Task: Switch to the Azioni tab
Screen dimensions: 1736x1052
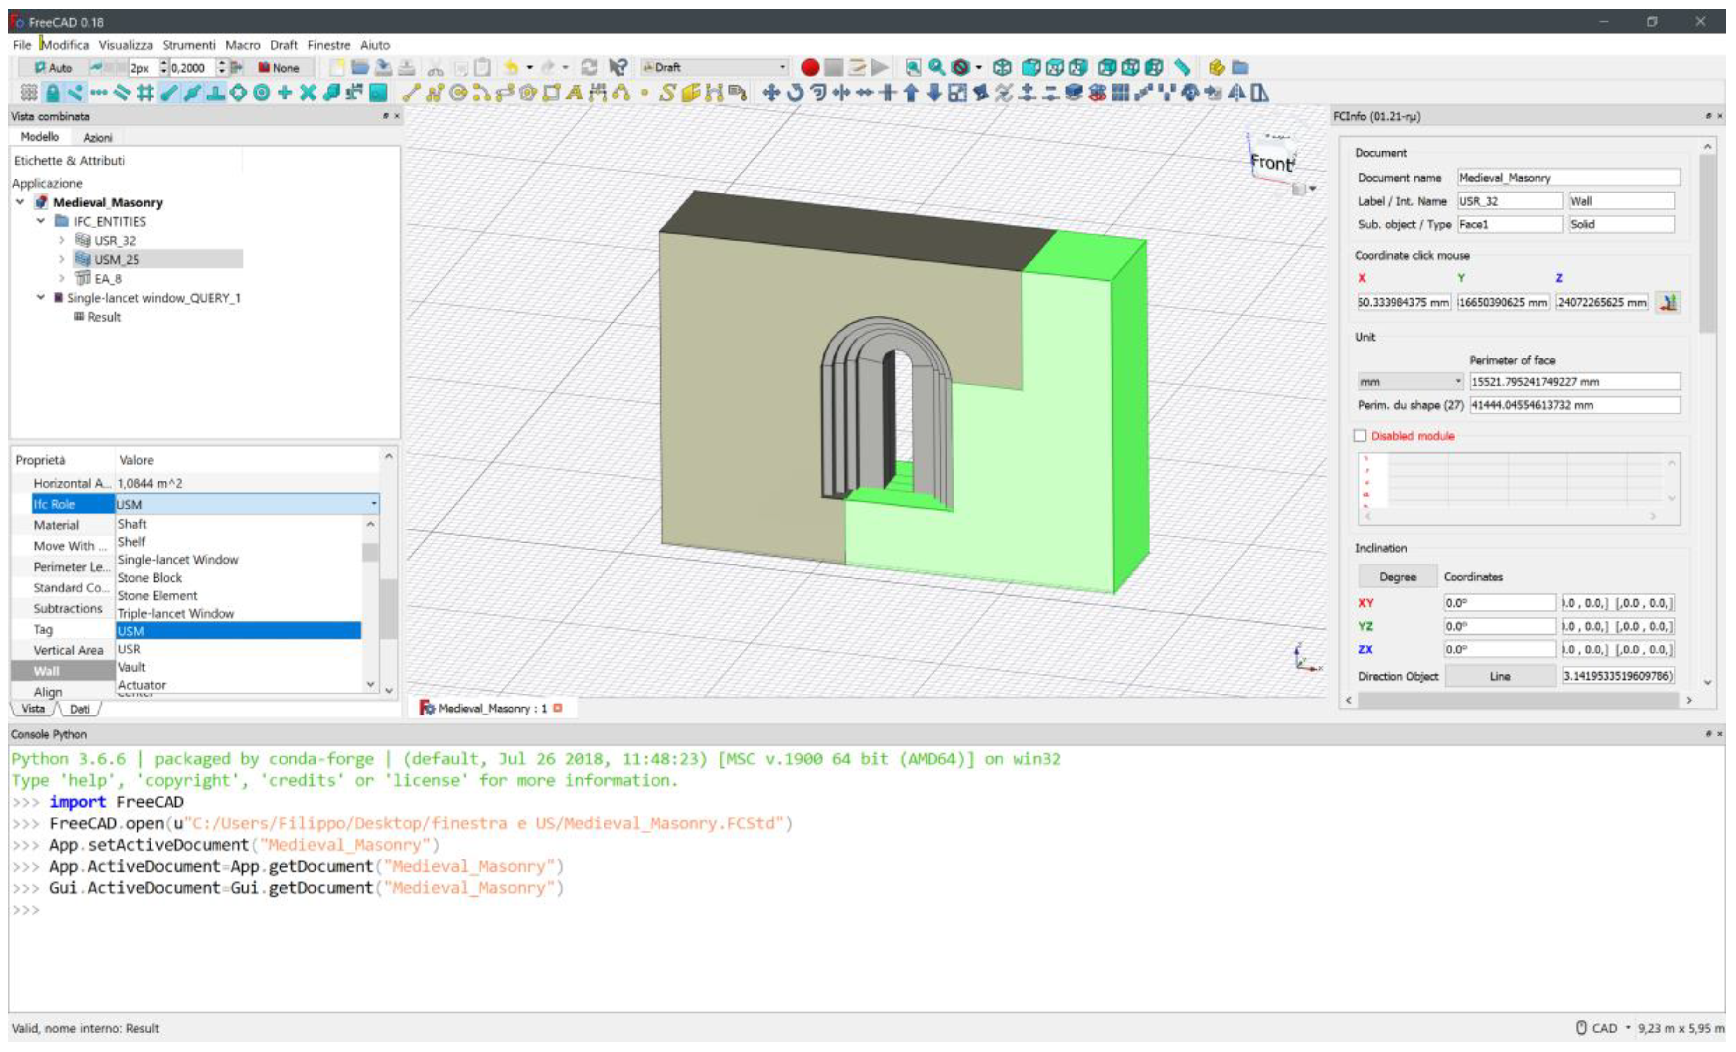Action: (97, 138)
